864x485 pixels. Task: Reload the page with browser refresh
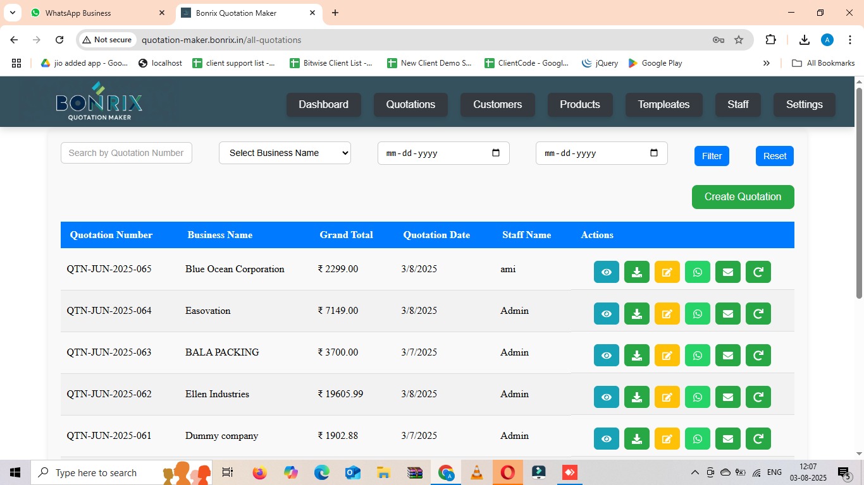pyautogui.click(x=59, y=40)
